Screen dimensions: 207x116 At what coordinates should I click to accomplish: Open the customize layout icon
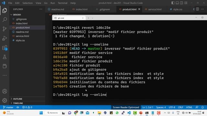[x=186, y=3]
